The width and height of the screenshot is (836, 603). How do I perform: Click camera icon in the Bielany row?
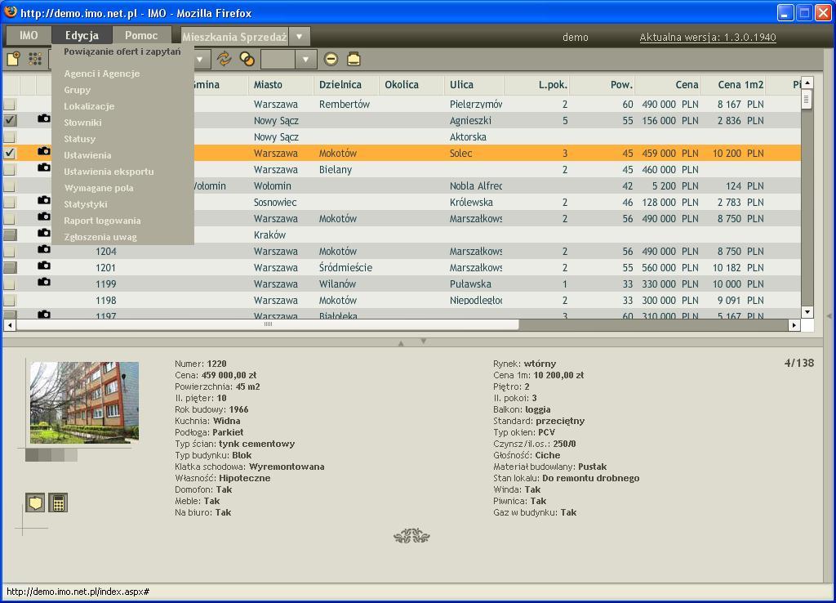pyautogui.click(x=44, y=167)
